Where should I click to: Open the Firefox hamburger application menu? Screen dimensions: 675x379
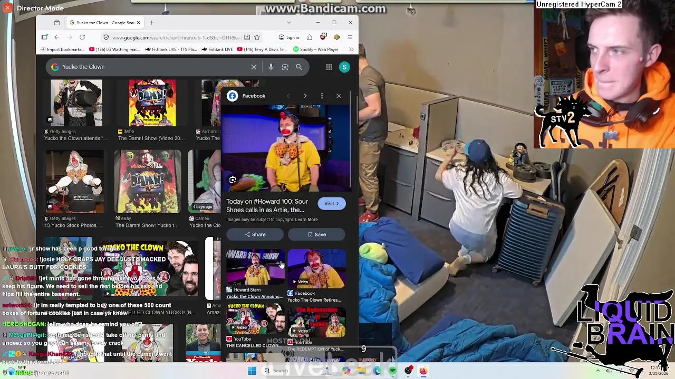(x=350, y=37)
